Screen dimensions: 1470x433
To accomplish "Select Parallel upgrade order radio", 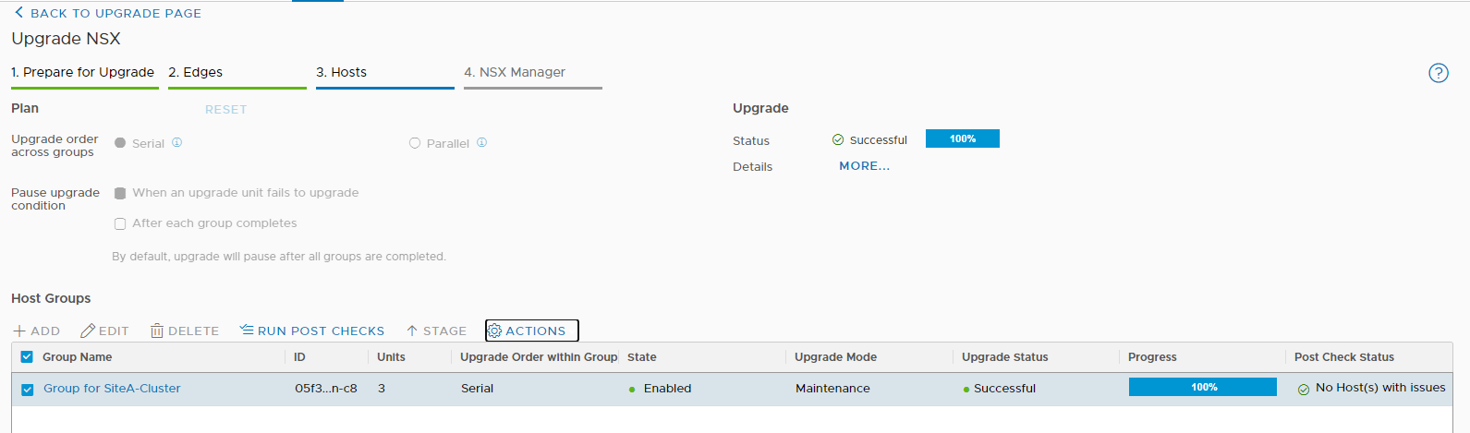I will 415,143.
